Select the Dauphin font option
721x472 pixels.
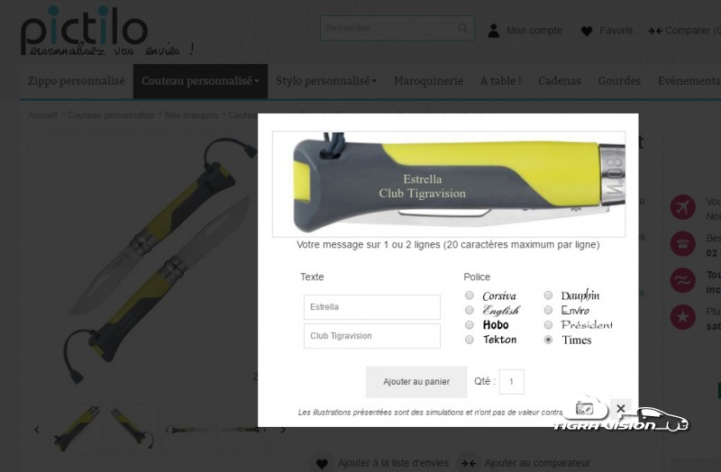(548, 295)
